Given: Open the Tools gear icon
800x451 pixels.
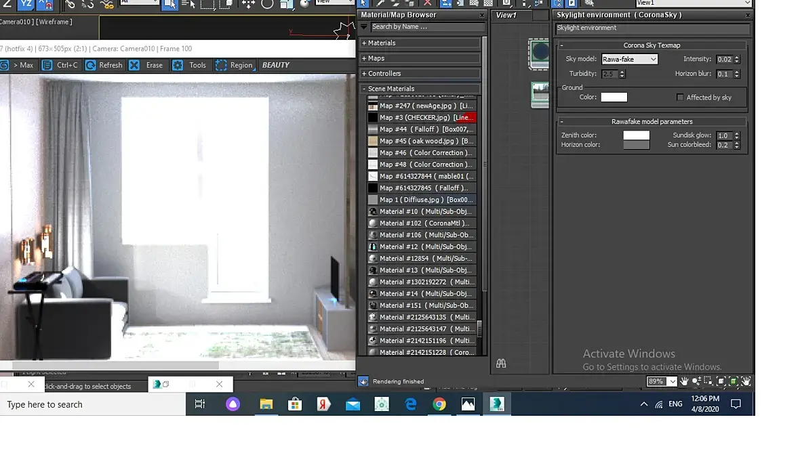Looking at the screenshot, I should pyautogui.click(x=178, y=65).
